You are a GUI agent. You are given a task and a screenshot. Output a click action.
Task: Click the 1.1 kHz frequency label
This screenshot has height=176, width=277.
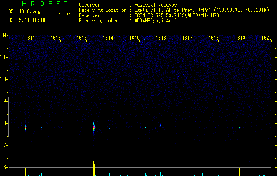(x=4, y=57)
